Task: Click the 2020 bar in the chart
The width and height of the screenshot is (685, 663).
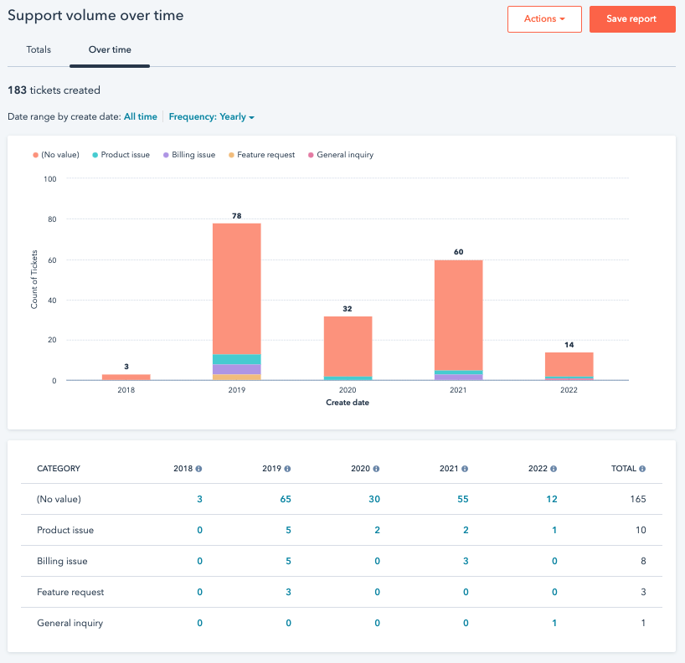Action: 348,348
